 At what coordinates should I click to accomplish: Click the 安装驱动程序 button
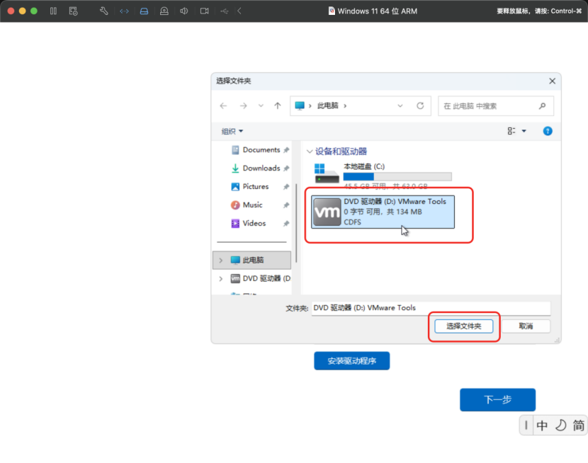click(x=352, y=361)
